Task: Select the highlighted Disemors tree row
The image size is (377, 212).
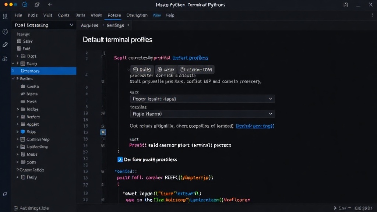Action: point(43,71)
